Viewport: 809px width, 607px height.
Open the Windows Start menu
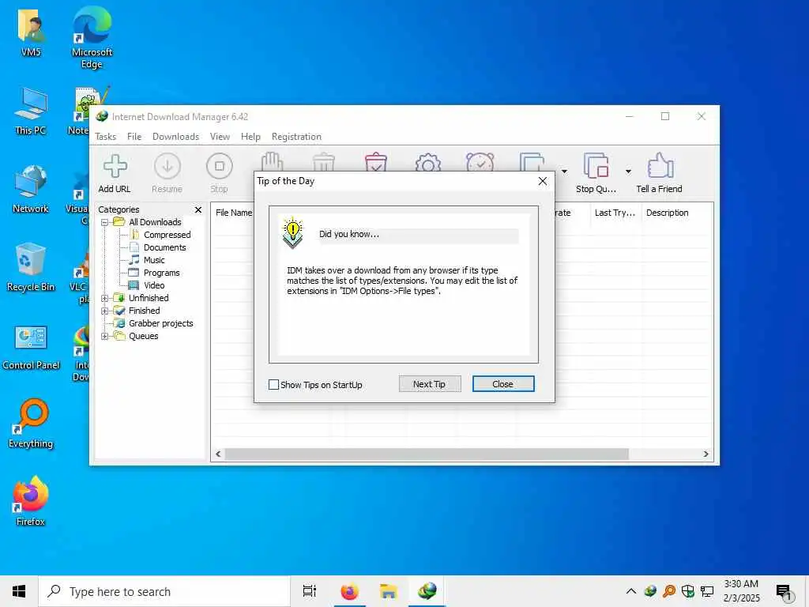coord(19,591)
